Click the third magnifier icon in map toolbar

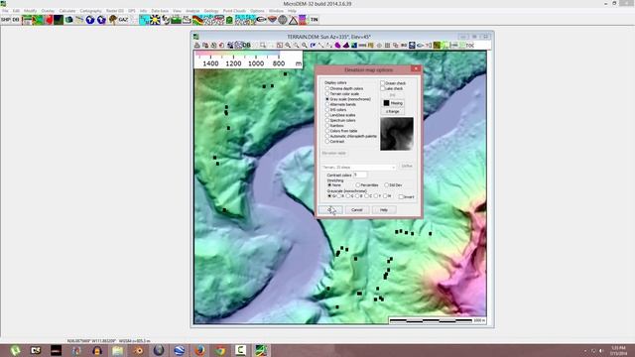tap(305, 46)
